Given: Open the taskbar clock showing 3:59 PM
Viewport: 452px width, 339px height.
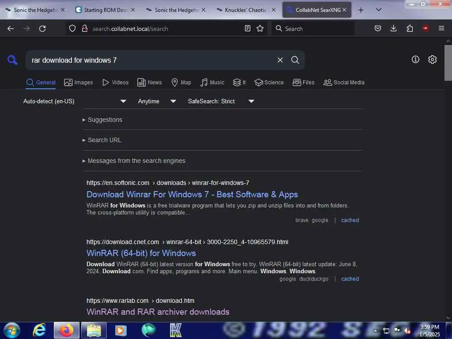Looking at the screenshot, I should [x=429, y=331].
